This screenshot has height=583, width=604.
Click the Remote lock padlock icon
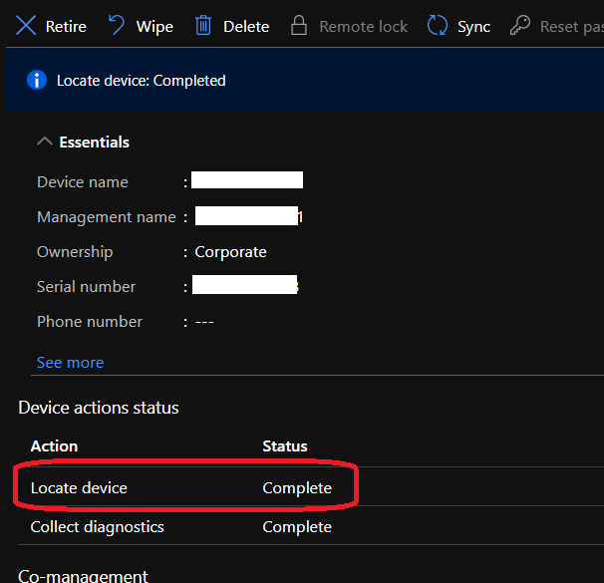click(299, 26)
